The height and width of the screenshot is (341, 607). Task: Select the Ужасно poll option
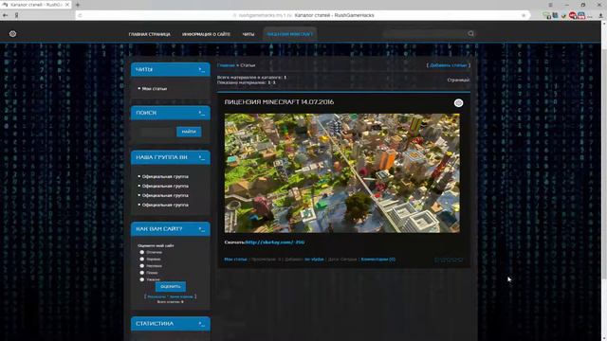142,279
